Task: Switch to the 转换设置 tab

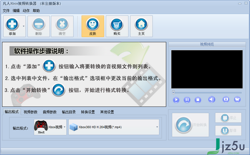Action: [88, 112]
